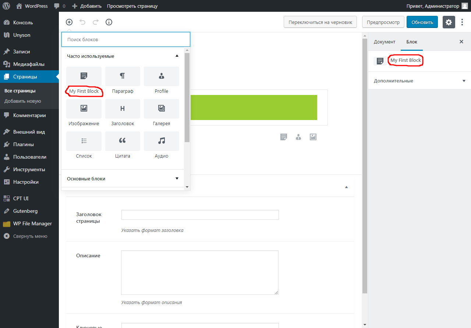The height and width of the screenshot is (328, 471).
Task: Open Инструменты menu item
Action: tap(29, 169)
